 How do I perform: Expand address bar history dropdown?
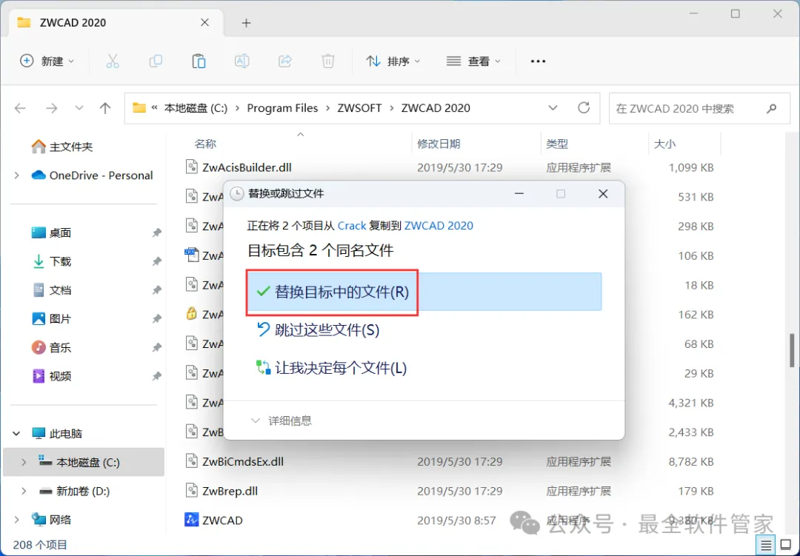[553, 108]
